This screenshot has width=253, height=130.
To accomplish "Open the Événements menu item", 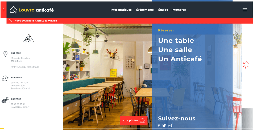I will pos(145,10).
